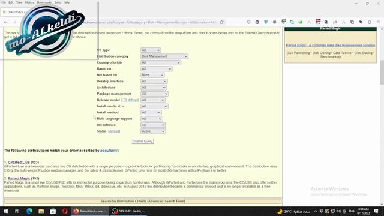384x216 pixels.
Task: Open the Bookmarks menu
Action: pyautogui.click(x=44, y=2)
